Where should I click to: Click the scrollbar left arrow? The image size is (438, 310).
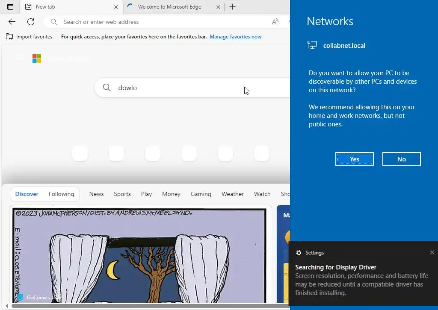[7, 306]
